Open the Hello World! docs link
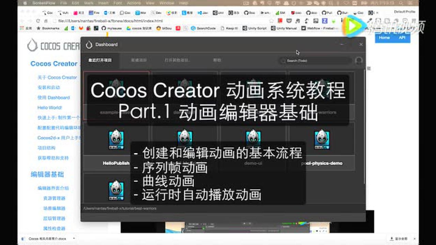 tap(50, 108)
